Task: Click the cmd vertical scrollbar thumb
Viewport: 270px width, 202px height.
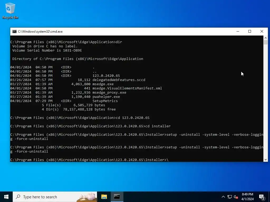Action: (266, 42)
